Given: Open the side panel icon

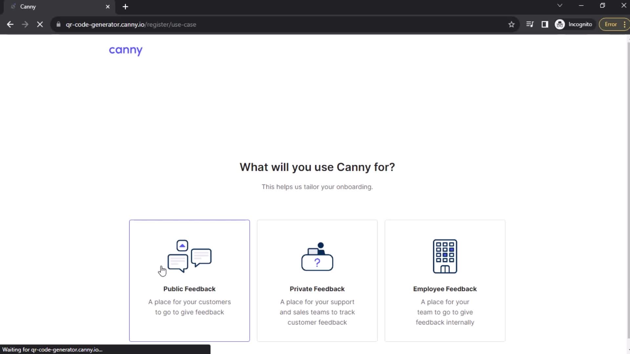Looking at the screenshot, I should 545,24.
